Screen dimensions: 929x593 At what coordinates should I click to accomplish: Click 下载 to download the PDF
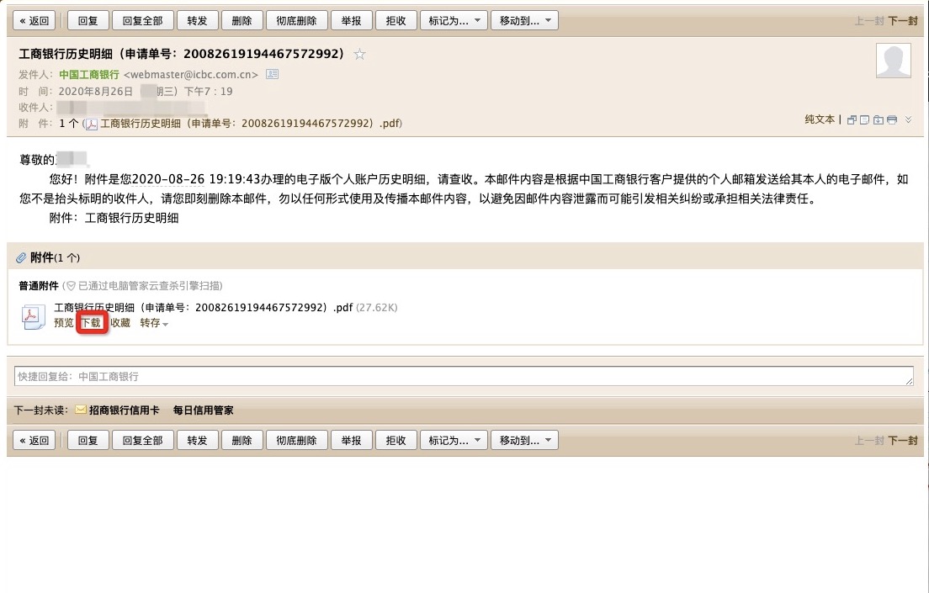click(x=91, y=323)
